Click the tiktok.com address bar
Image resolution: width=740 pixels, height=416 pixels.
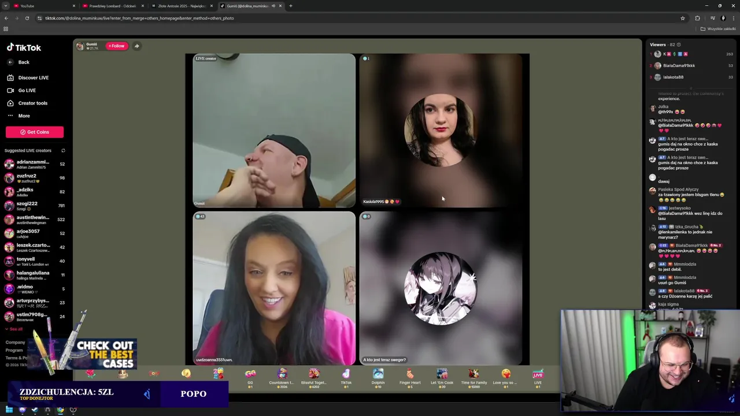tap(358, 18)
